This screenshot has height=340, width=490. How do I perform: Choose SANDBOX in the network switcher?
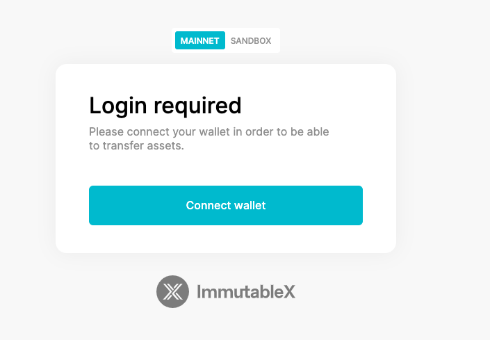point(251,40)
